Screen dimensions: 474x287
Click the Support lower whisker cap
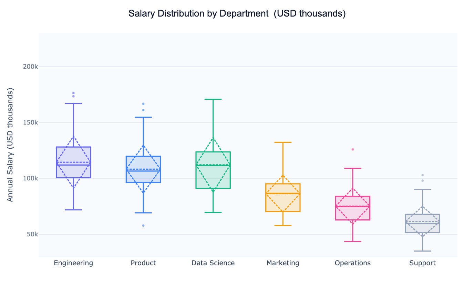click(x=422, y=251)
